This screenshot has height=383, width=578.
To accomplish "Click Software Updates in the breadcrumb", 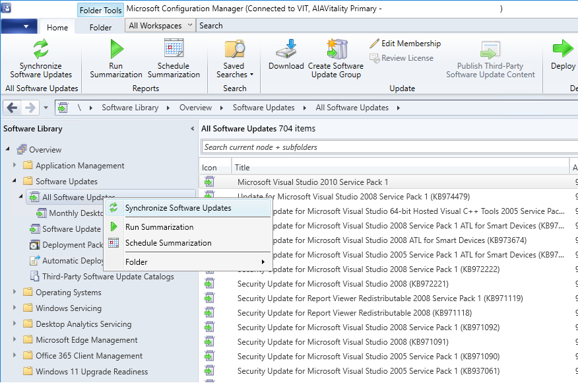I will pos(263,108).
